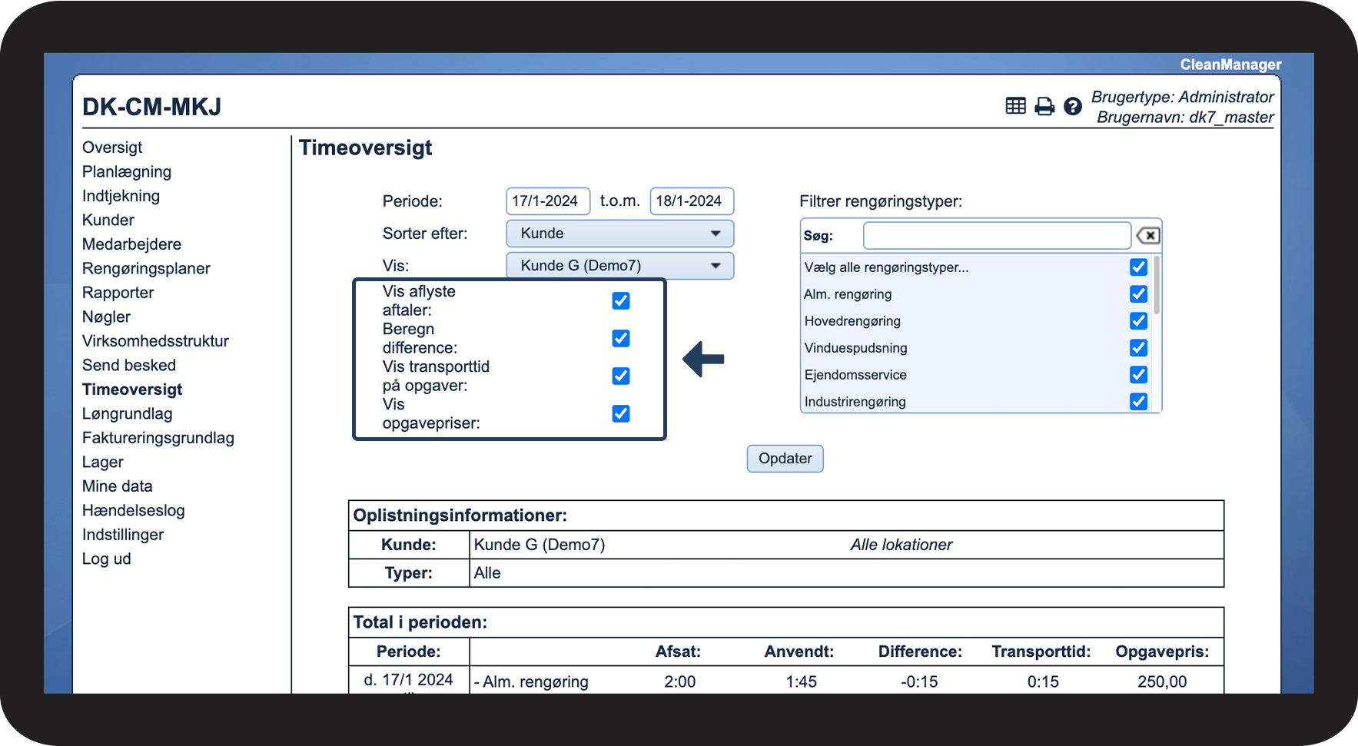This screenshot has width=1358, height=746.
Task: Click '- Alm. rengøring' total row
Action: (531, 681)
